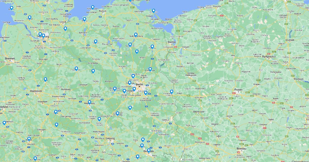Viewport: 309px width, 162px height.
Task: Open the pin over Neubrandenburg
Action: pyautogui.click(x=136, y=34)
